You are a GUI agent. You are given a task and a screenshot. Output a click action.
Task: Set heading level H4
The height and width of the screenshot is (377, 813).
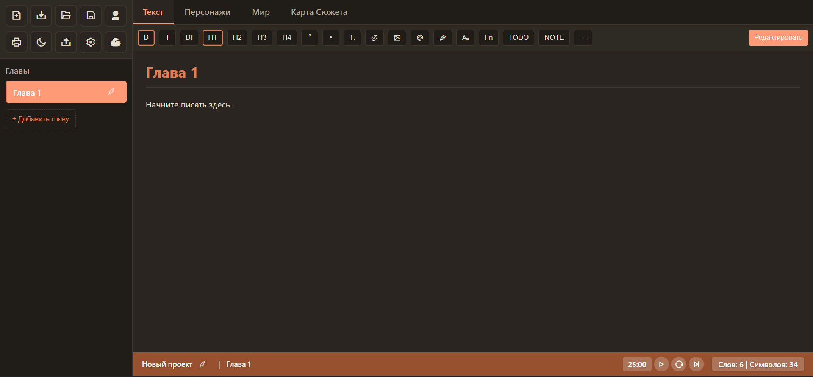[x=287, y=38]
